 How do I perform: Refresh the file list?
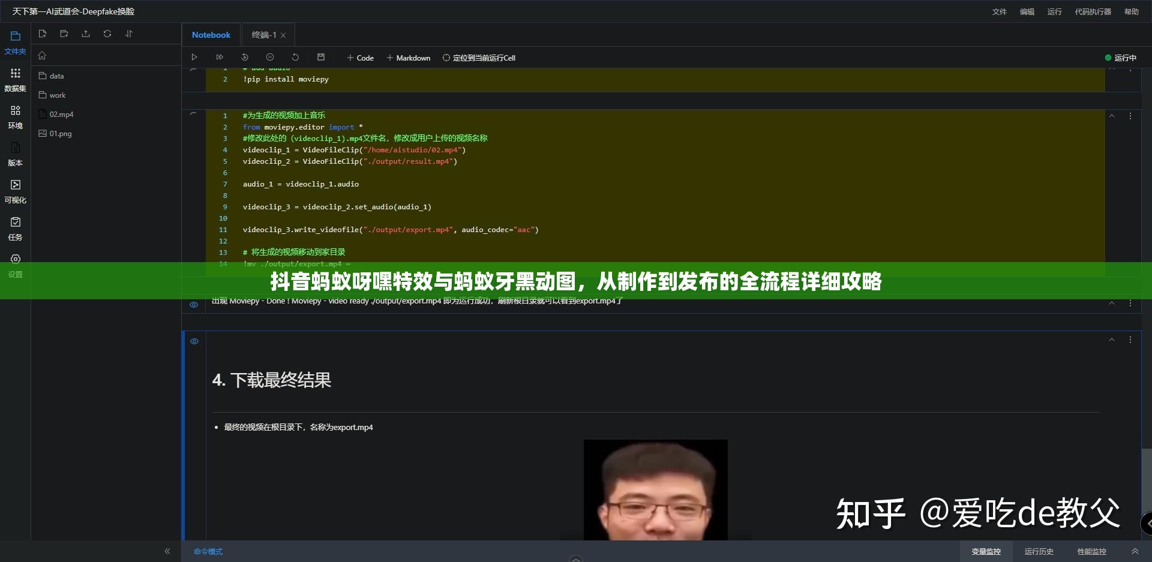(x=107, y=34)
